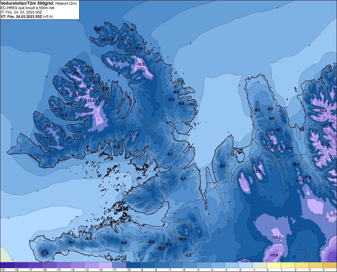Click the -8.4 temperature label
This screenshot has width=337, height=272.
[183, 178]
